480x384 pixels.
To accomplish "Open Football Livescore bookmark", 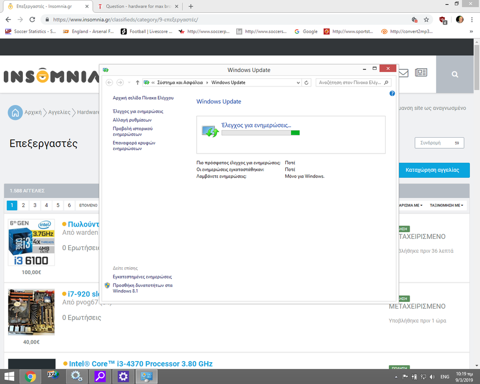I will 147,31.
